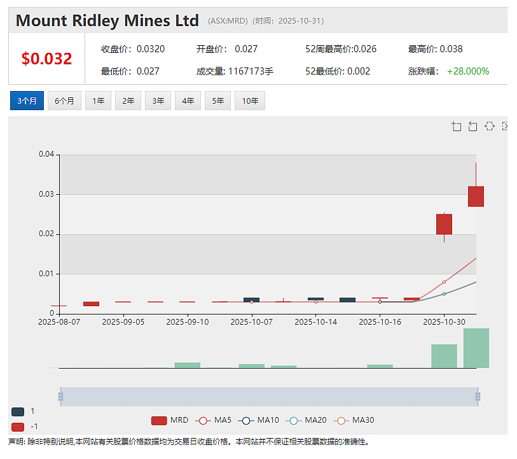Click the zoom reset (undo zoom) icon
The height and width of the screenshot is (459, 517).
[x=472, y=126]
